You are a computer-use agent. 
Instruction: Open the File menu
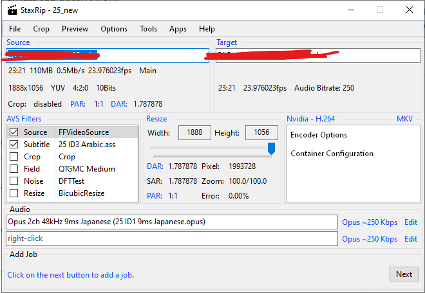point(15,29)
